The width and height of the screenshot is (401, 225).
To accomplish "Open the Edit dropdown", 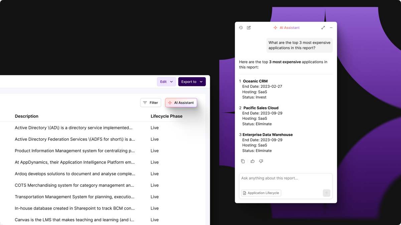I will (166, 82).
